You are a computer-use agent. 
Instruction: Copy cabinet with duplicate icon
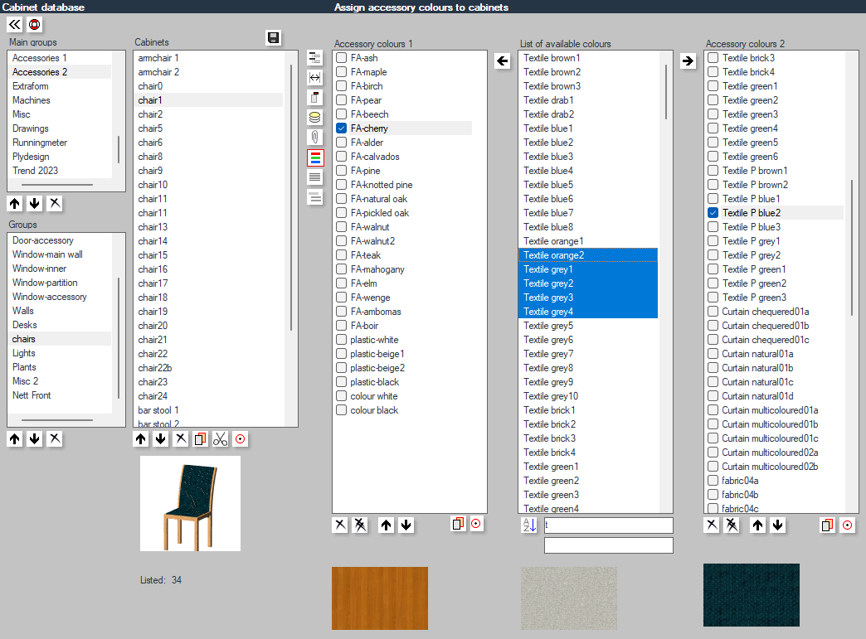[201, 439]
